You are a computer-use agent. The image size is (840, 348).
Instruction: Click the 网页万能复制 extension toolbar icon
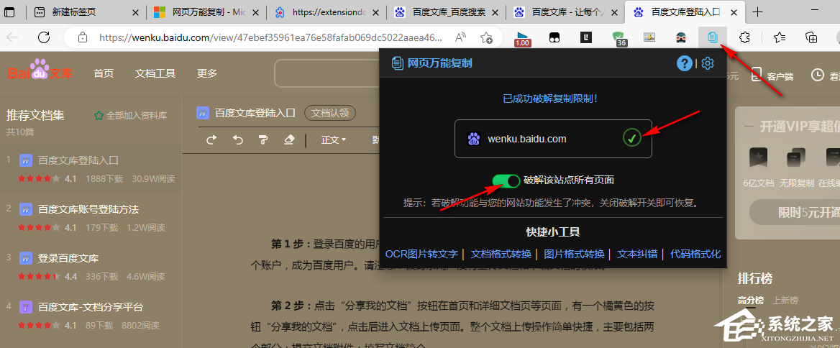coord(713,37)
